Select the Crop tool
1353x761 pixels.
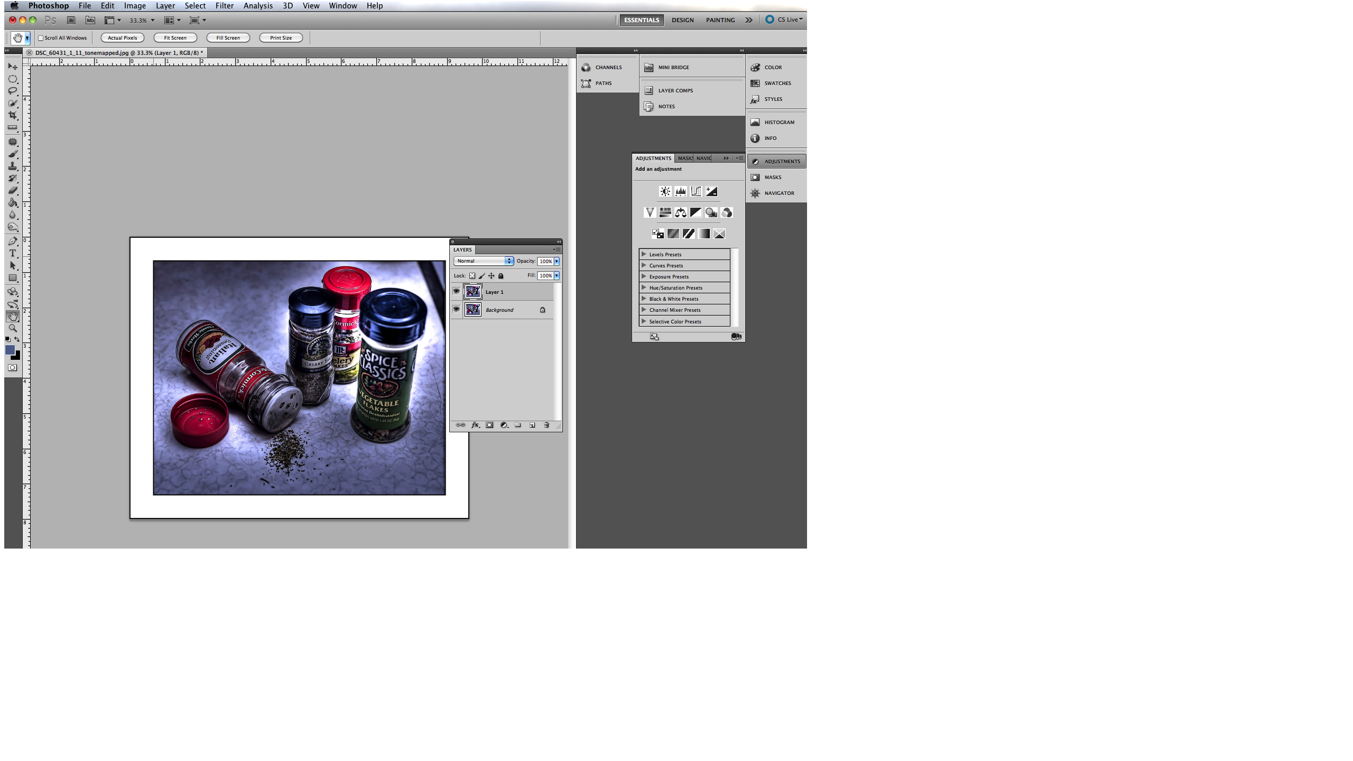(13, 115)
